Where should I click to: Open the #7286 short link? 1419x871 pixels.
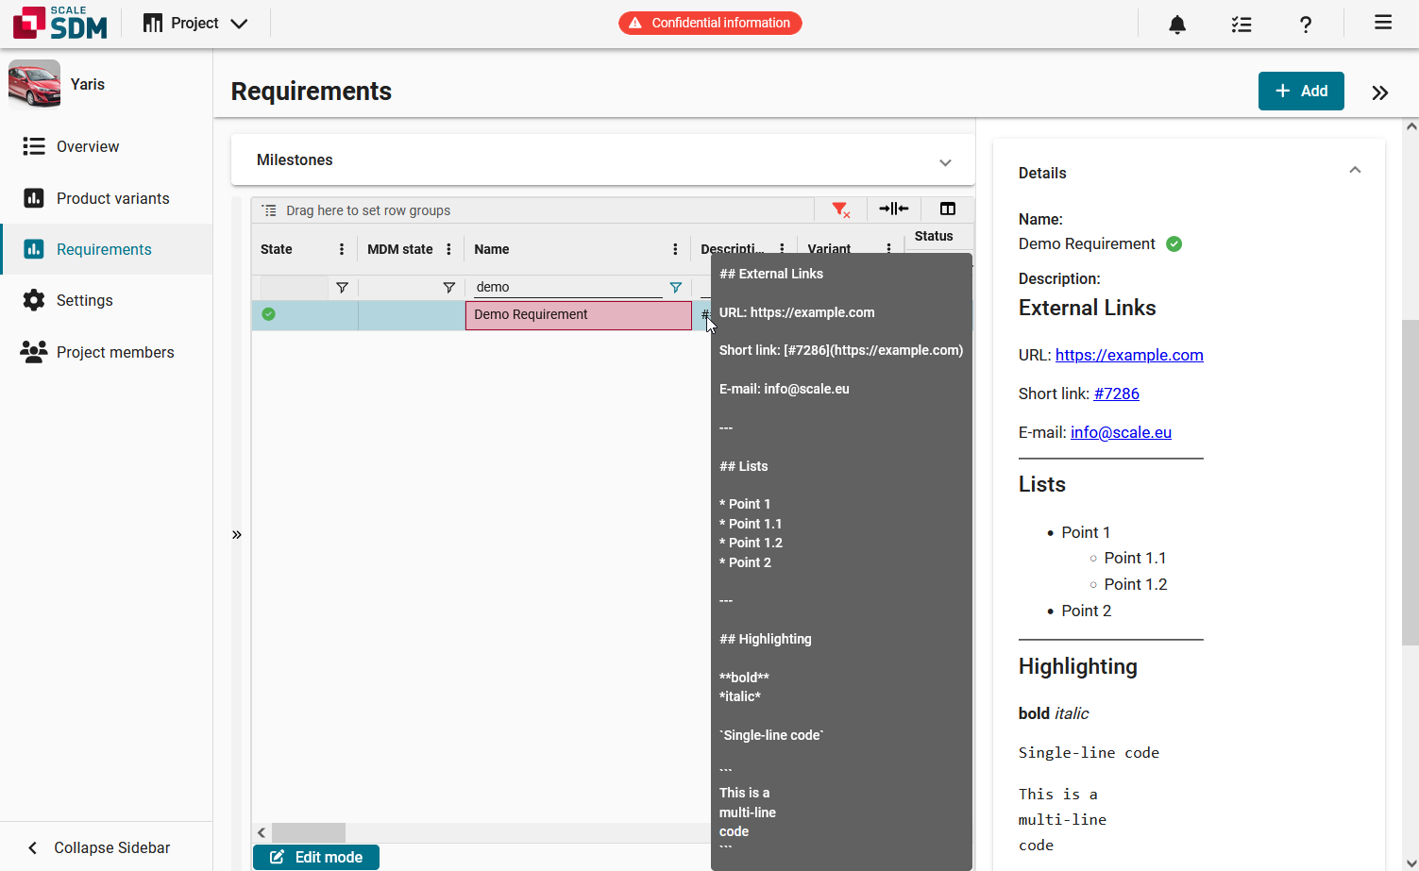1117,394
